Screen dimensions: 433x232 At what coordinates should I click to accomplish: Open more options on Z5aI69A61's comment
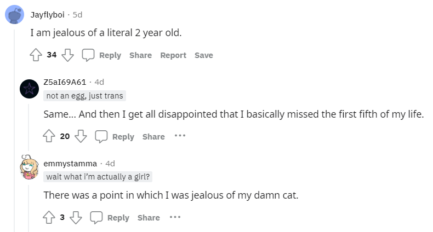click(x=180, y=136)
